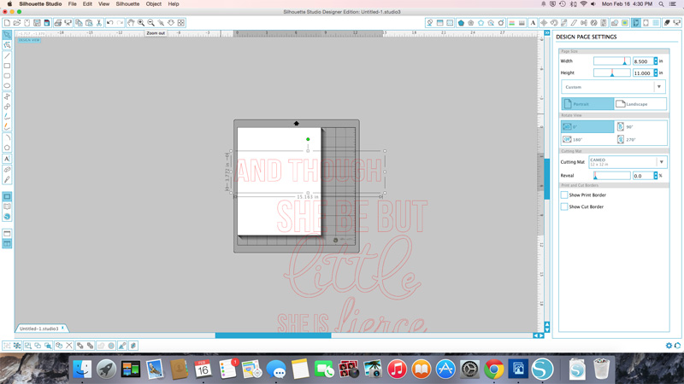684x384 pixels.
Task: Click the horizontal scrollbar thumb under canvas
Action: tap(273, 335)
